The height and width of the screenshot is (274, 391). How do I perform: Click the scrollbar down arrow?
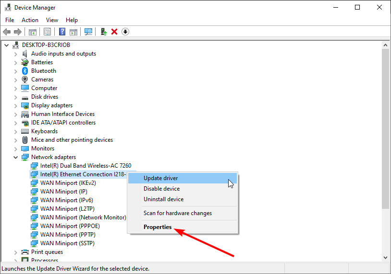(386, 258)
